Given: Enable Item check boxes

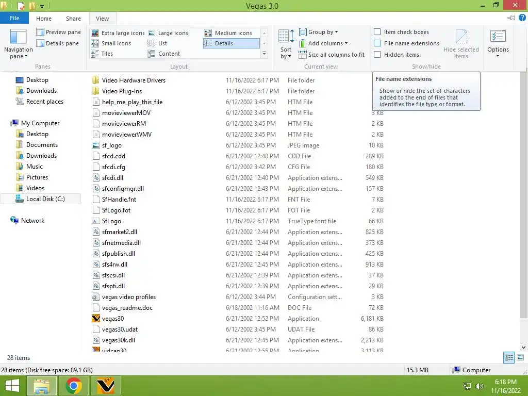Looking at the screenshot, I should click(x=377, y=31).
